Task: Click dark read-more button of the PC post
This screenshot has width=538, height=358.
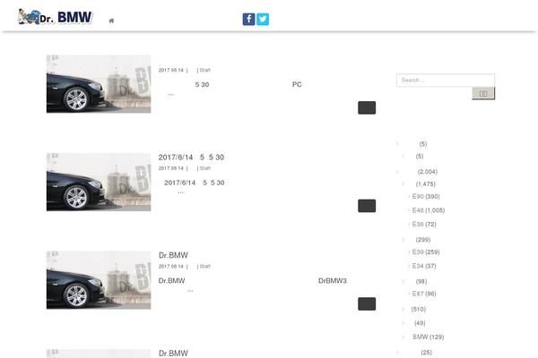Action: [x=367, y=107]
